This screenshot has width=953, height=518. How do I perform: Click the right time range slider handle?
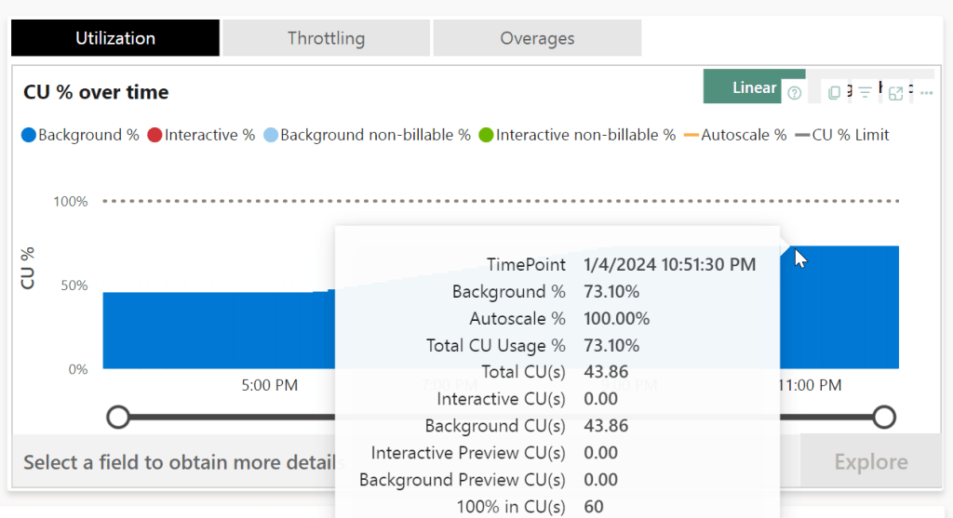(x=884, y=417)
